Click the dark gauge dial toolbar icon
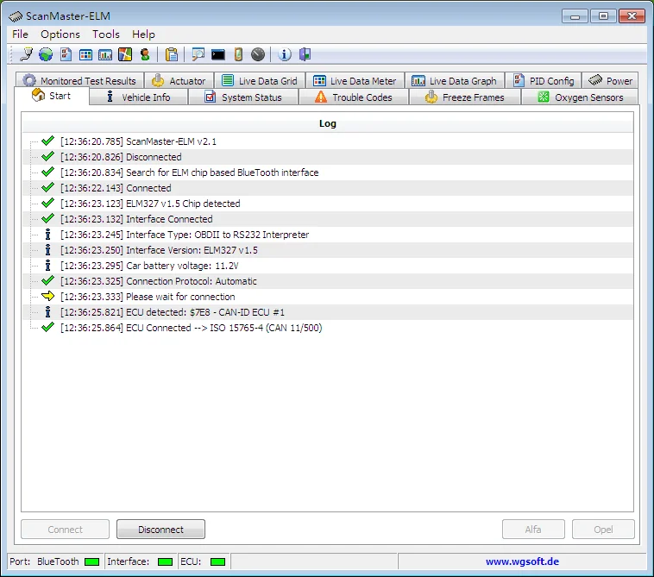Image resolution: width=654 pixels, height=577 pixels. 258,54
